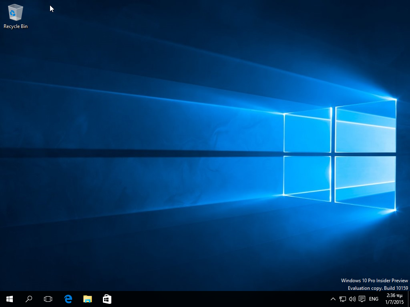Launch the Windows Store app
The image size is (410, 307).
tap(107, 299)
